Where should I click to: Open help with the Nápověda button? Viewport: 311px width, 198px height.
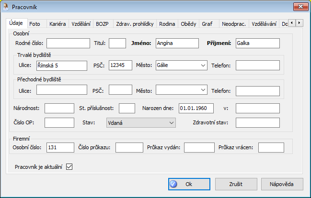coord(282,184)
